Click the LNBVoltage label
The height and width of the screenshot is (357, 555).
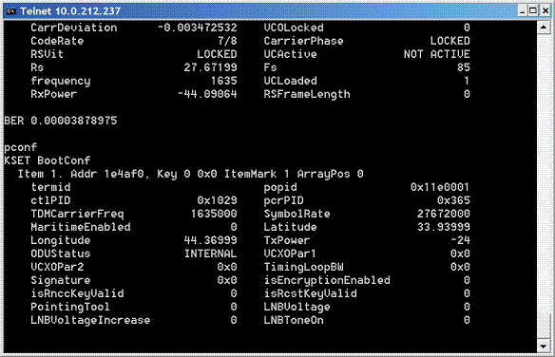click(297, 308)
